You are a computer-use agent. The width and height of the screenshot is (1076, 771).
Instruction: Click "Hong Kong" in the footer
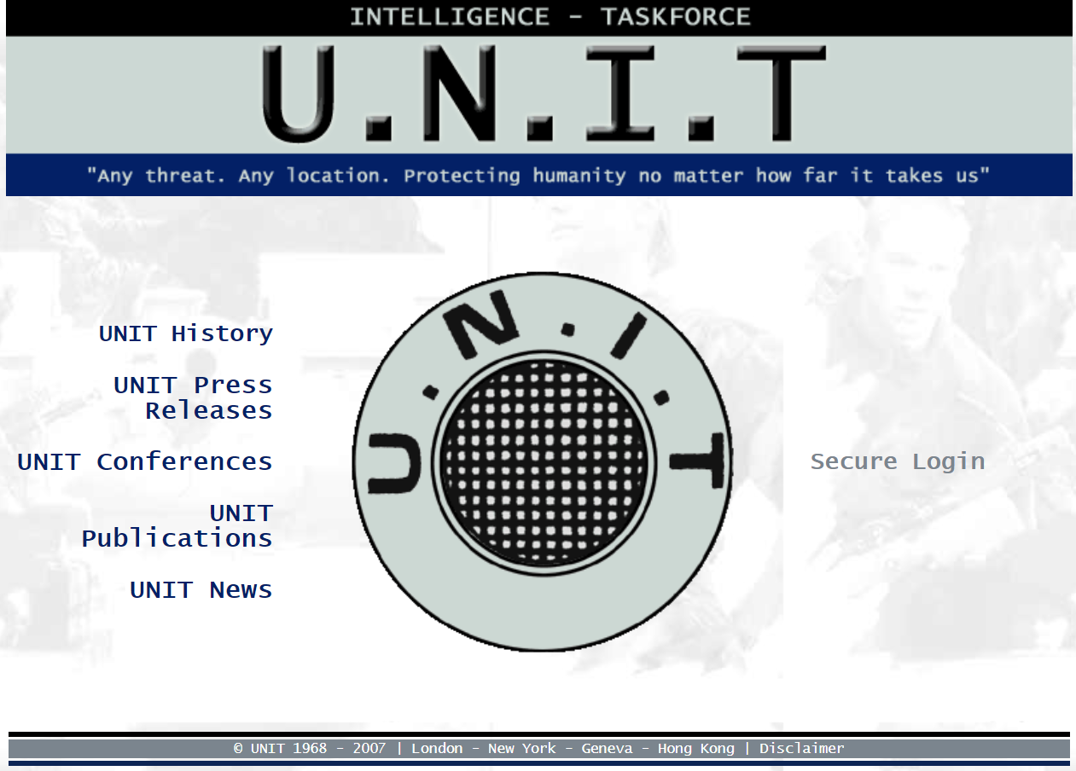click(x=695, y=749)
